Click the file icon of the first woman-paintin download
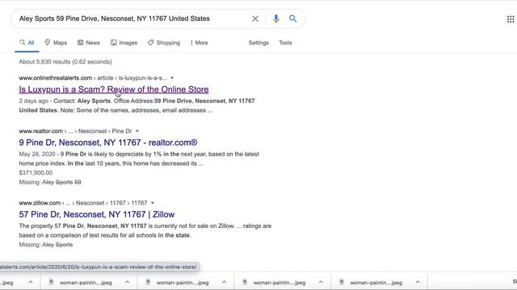The width and height of the screenshot is (517, 290). click(51, 282)
